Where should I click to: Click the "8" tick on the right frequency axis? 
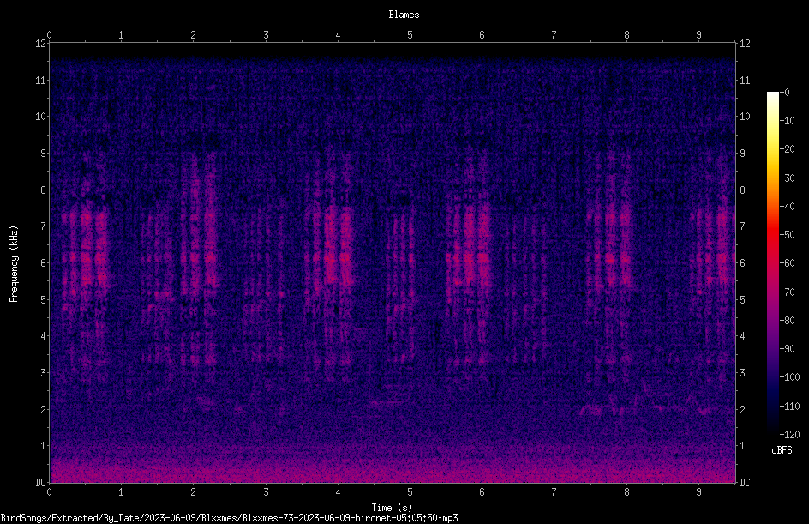tap(742, 190)
